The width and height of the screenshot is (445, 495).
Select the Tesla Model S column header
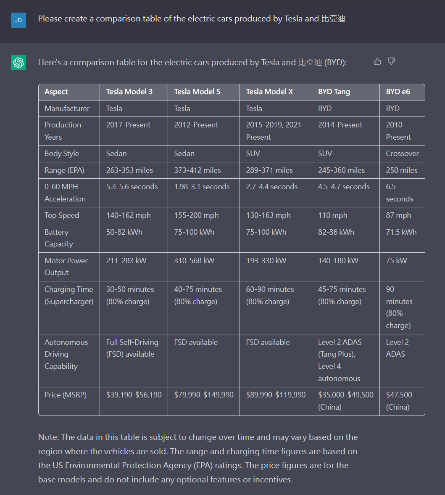pyautogui.click(x=204, y=92)
